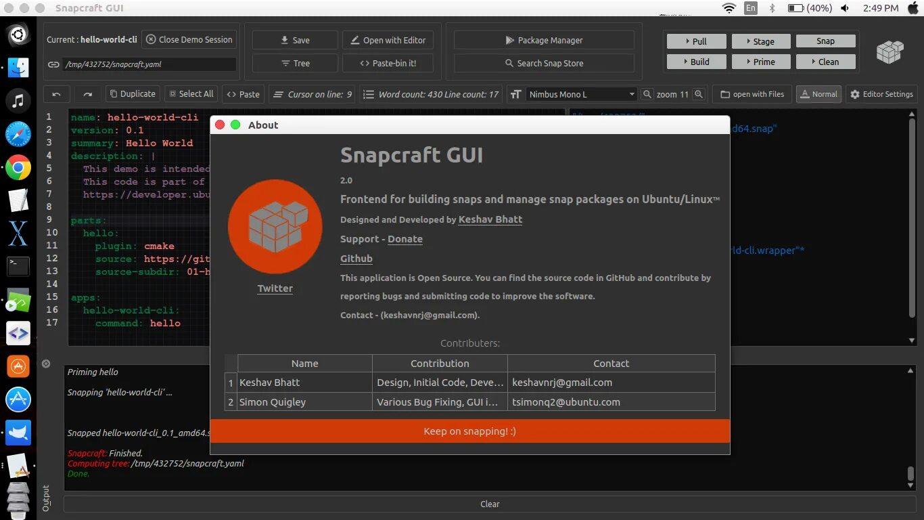Open Ubuntu dash from dock
The height and width of the screenshot is (520, 924).
[x=18, y=34]
